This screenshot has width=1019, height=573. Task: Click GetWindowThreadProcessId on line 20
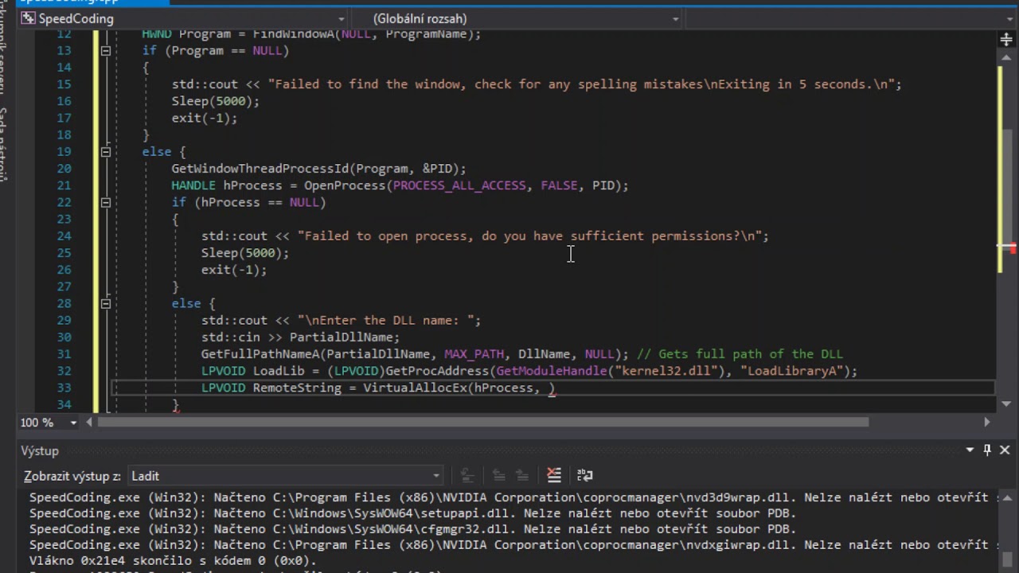(260, 169)
